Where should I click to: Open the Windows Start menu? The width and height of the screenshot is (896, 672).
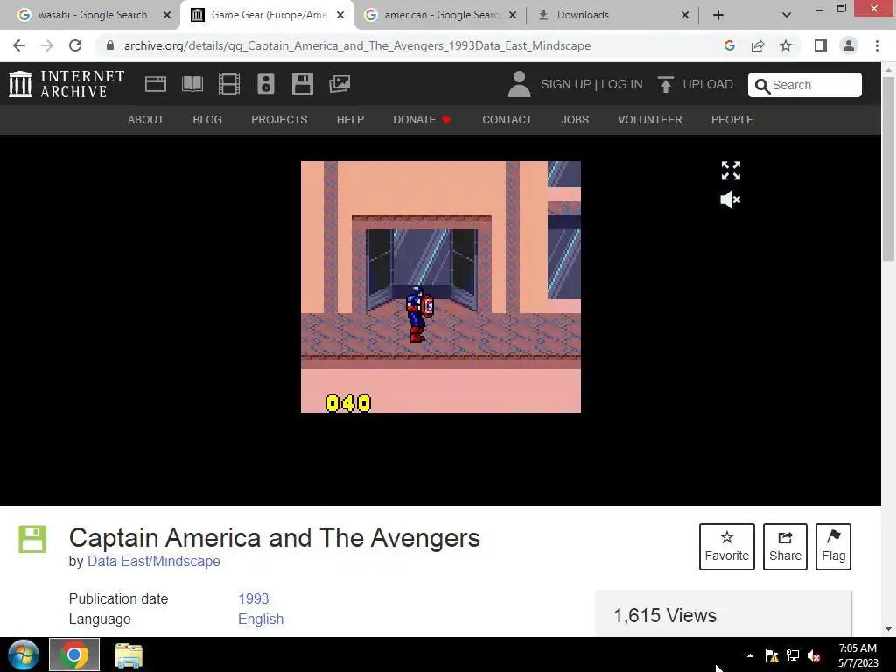coord(23,654)
